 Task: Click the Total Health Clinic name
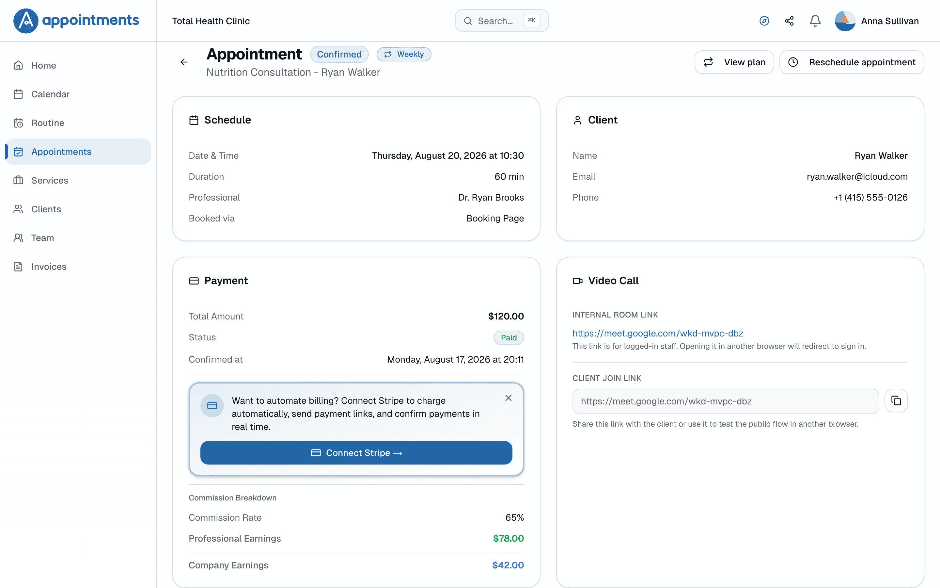(x=211, y=21)
